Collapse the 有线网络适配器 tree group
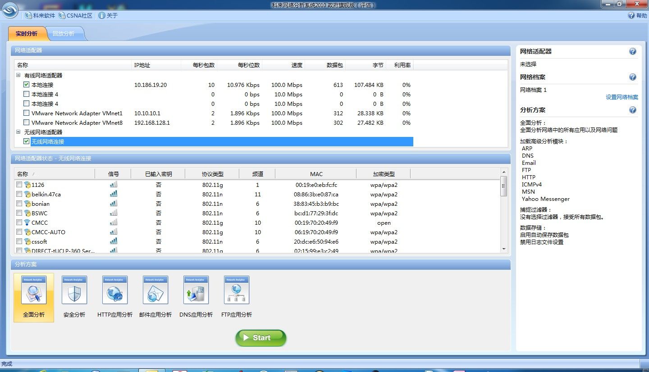The width and height of the screenshot is (649, 372). point(18,76)
